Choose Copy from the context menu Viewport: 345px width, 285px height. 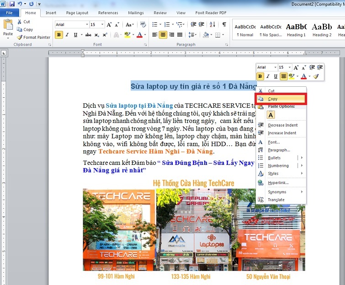(x=281, y=99)
